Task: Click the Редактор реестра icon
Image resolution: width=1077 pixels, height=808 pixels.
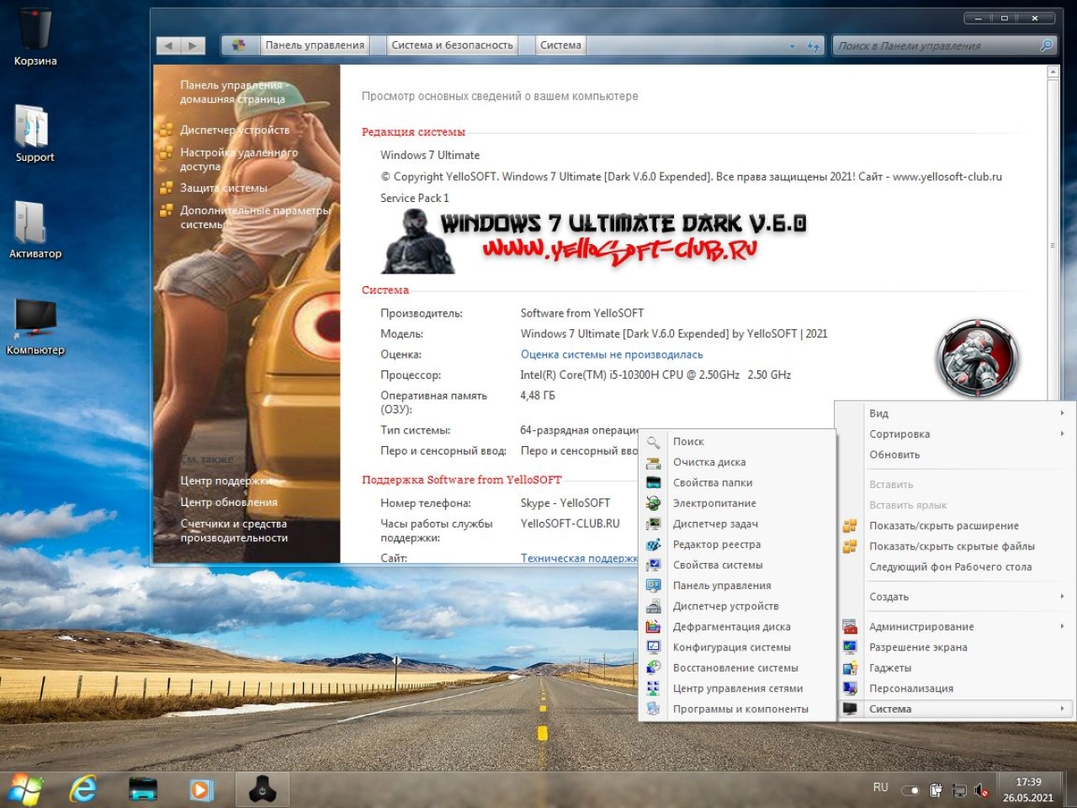Action: (x=654, y=545)
